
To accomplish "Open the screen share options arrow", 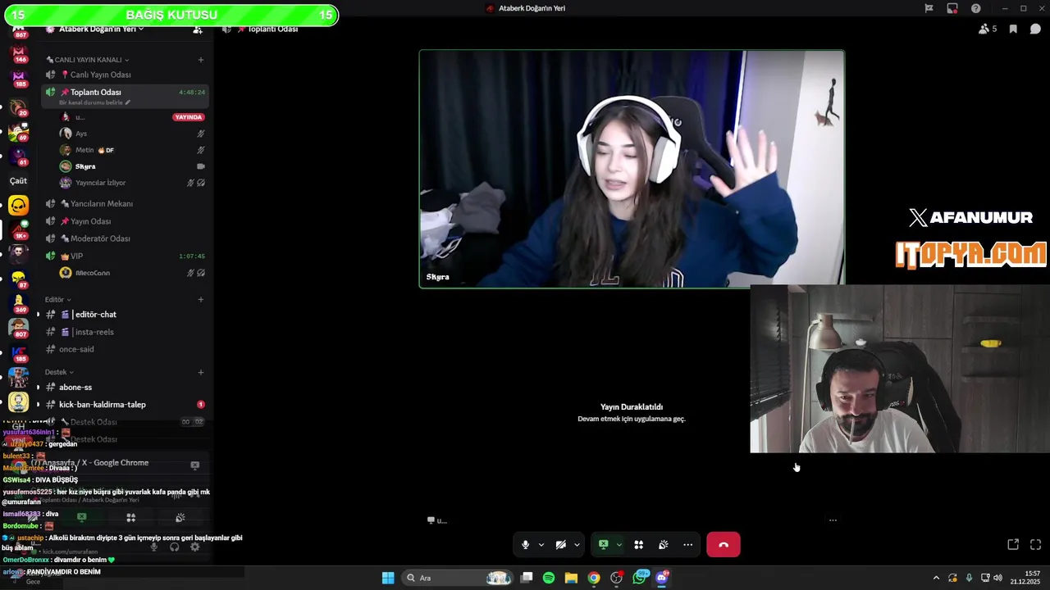I will 619,545.
